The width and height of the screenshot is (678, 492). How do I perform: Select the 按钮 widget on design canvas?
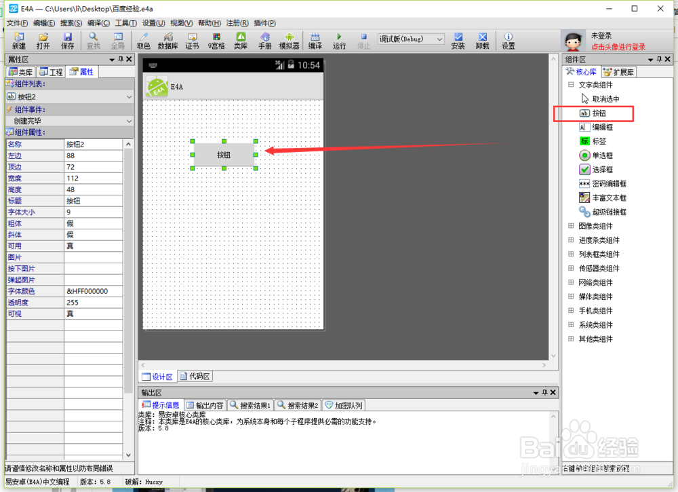pyautogui.click(x=224, y=155)
